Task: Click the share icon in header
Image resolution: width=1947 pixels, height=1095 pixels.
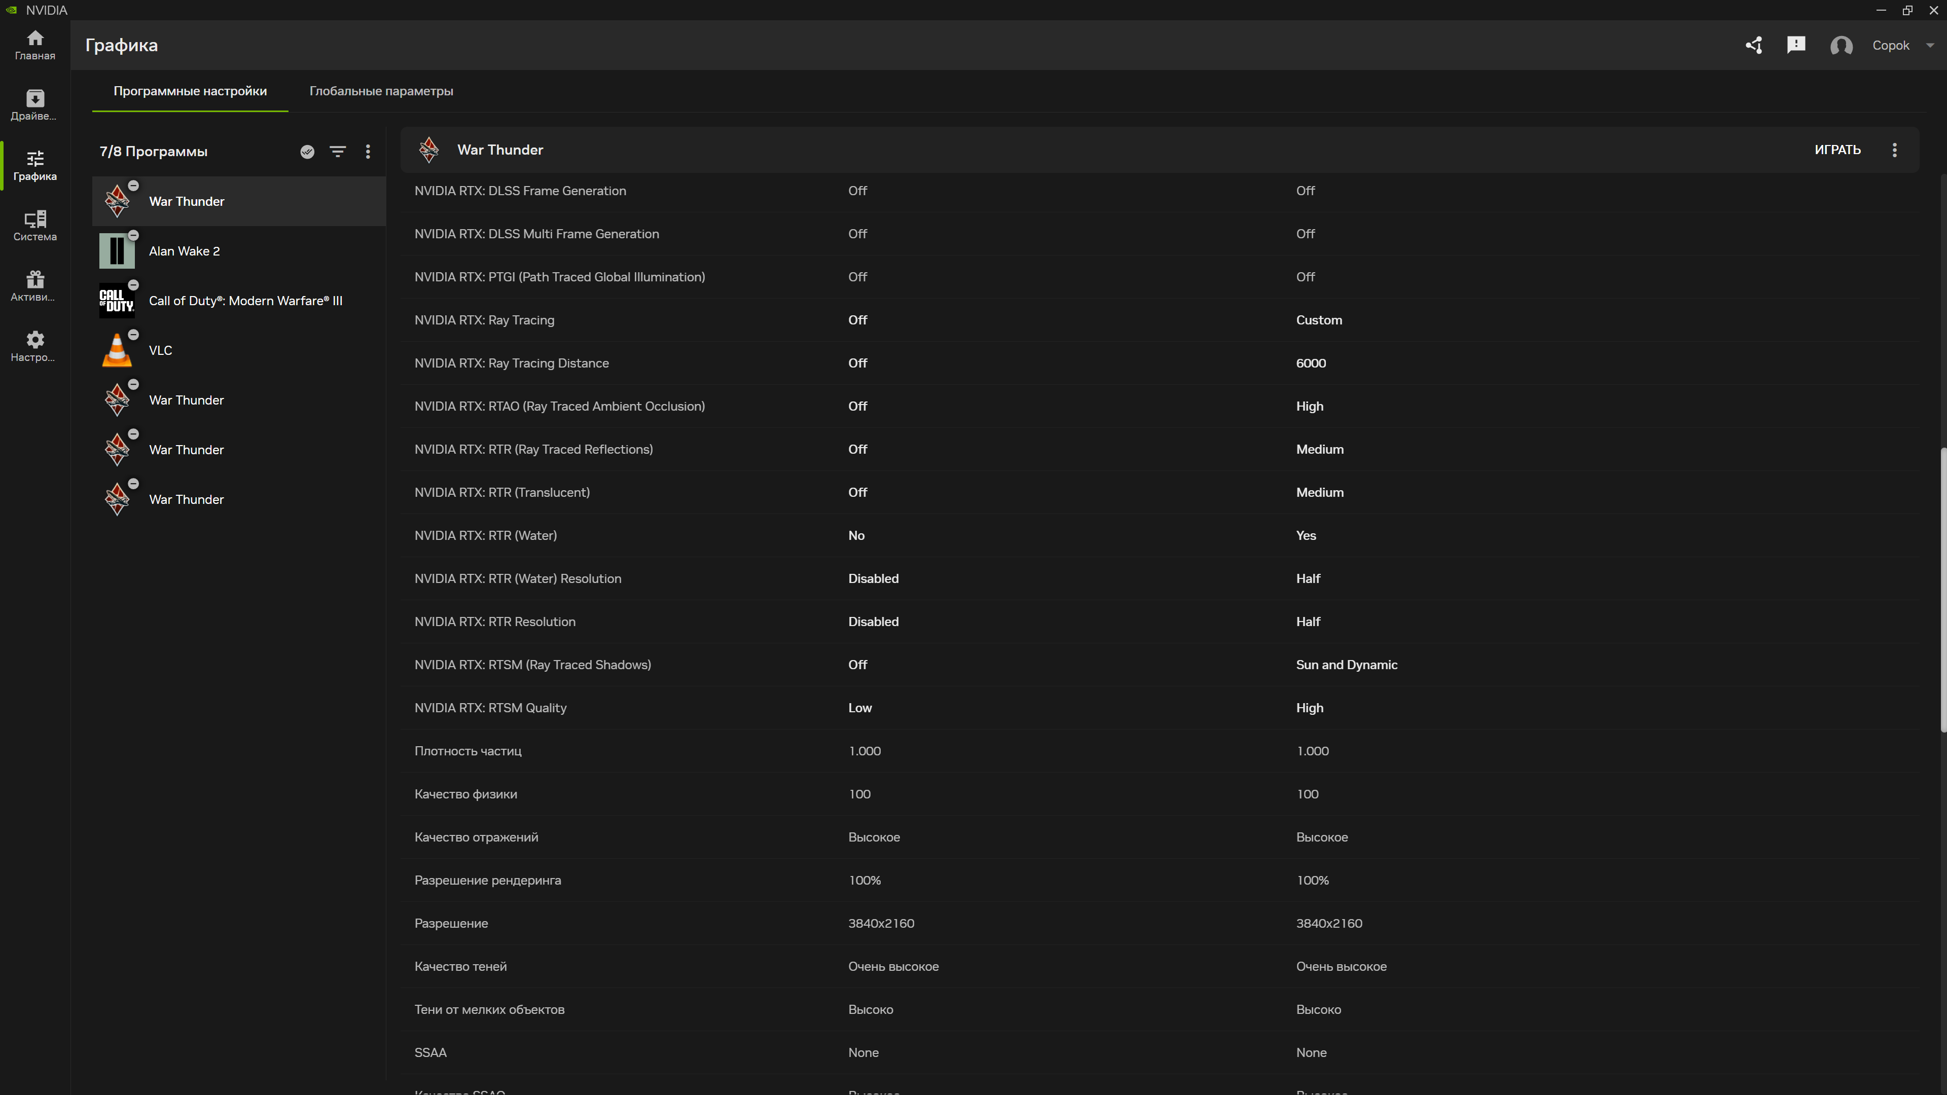Action: [x=1753, y=45]
